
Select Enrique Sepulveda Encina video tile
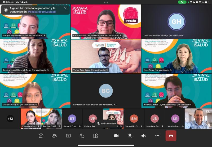(x=35, y=22)
